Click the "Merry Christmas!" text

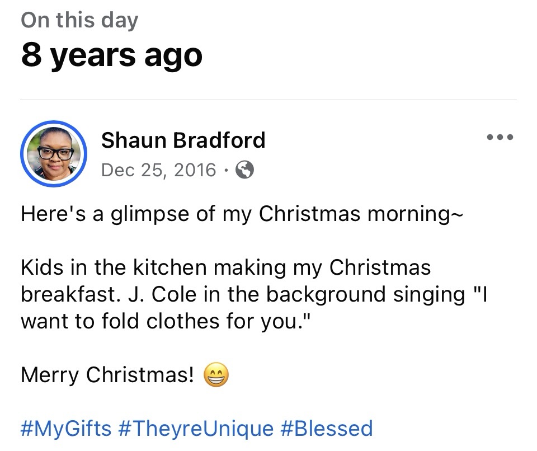pyautogui.click(x=107, y=375)
